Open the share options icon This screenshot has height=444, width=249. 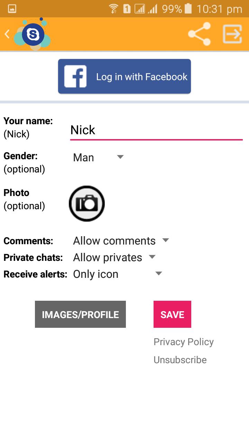[x=199, y=34]
